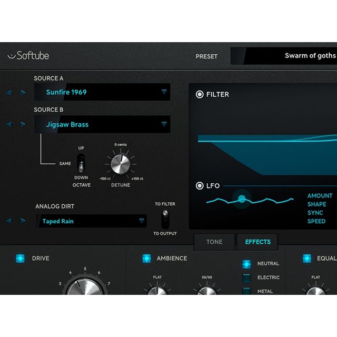Switch to the TONE tab
The width and height of the screenshot is (337, 337).
click(x=214, y=242)
